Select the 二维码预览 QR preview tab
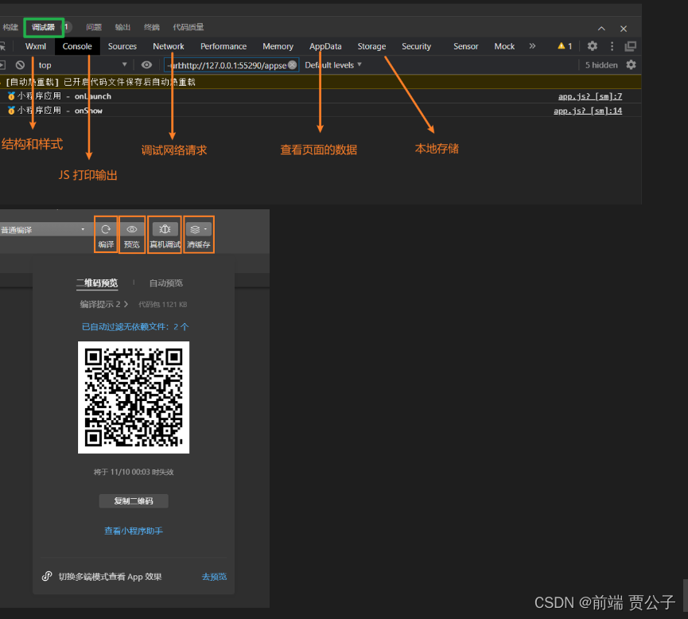The height and width of the screenshot is (619, 688). click(x=97, y=282)
